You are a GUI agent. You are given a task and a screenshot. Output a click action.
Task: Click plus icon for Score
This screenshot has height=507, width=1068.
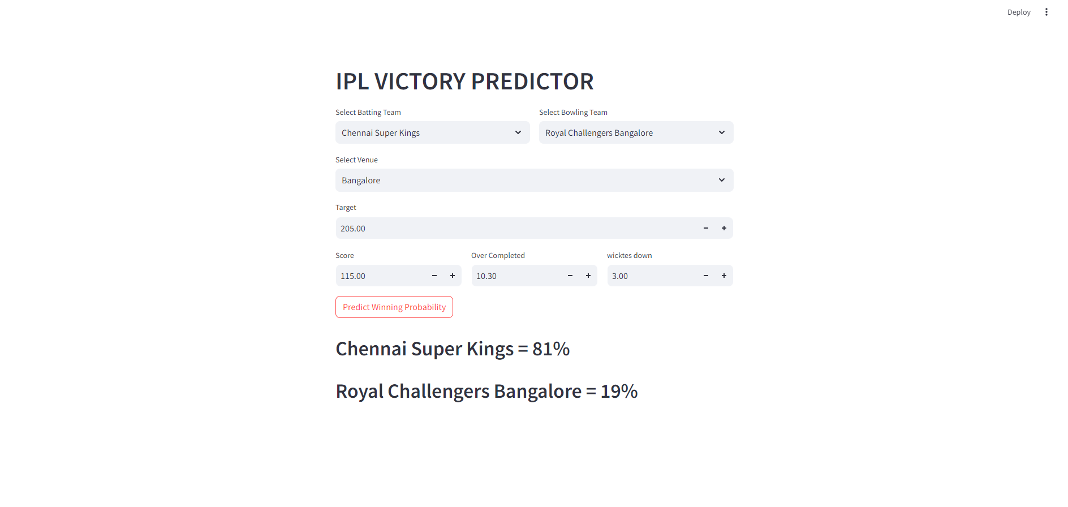coord(452,276)
